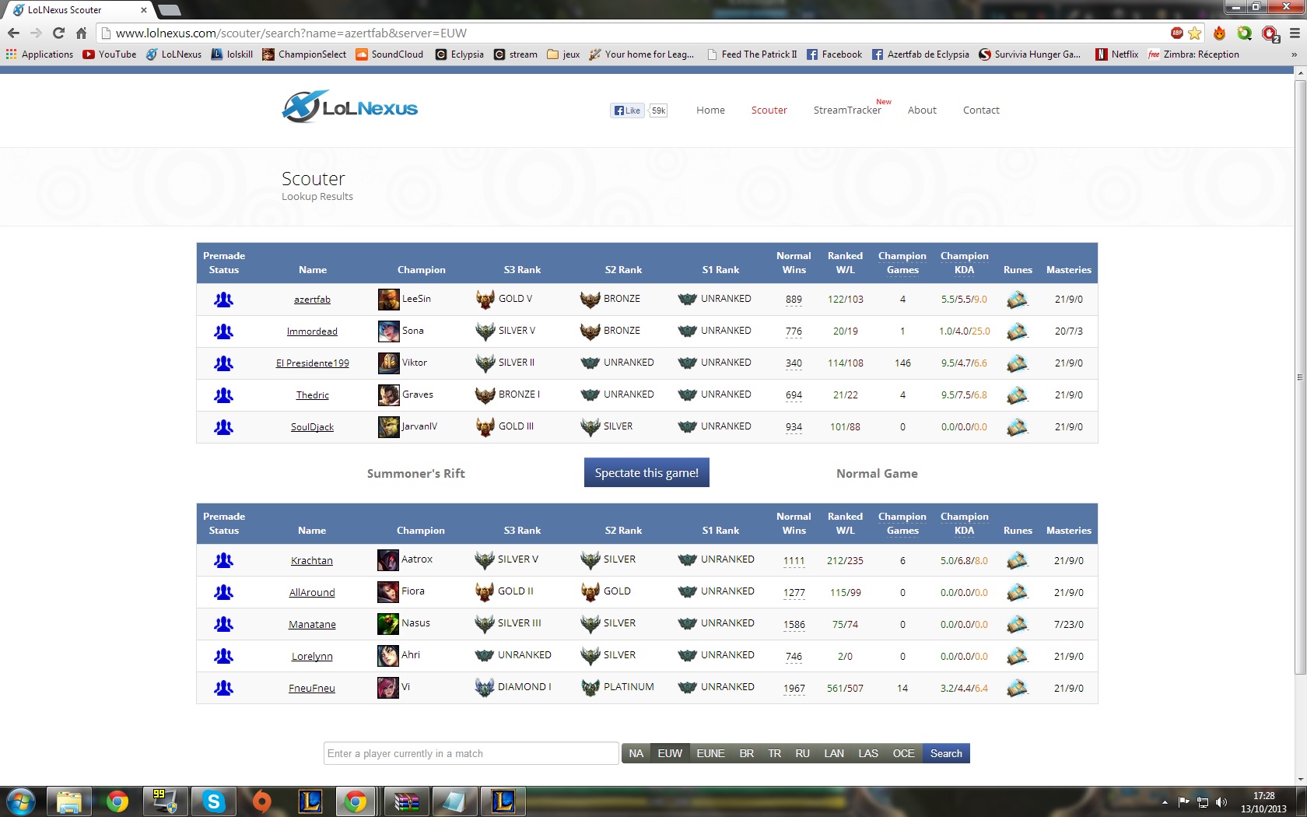This screenshot has height=817, width=1307.
Task: Open the Contact page
Action: tap(981, 110)
